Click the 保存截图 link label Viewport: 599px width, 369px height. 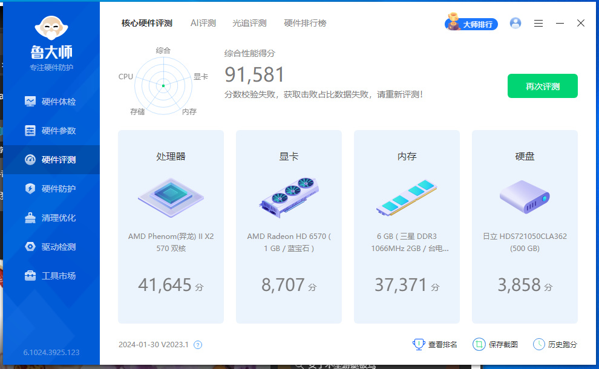point(503,345)
